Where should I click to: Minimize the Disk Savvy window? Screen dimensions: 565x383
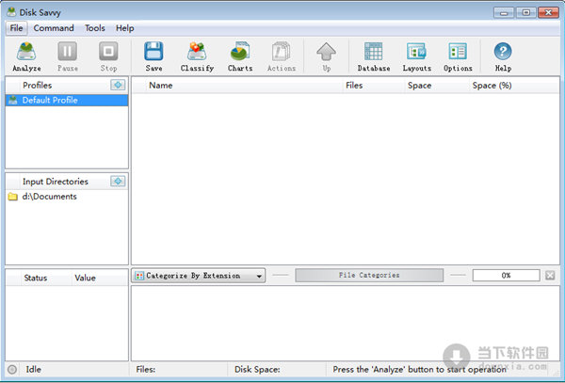pos(504,12)
